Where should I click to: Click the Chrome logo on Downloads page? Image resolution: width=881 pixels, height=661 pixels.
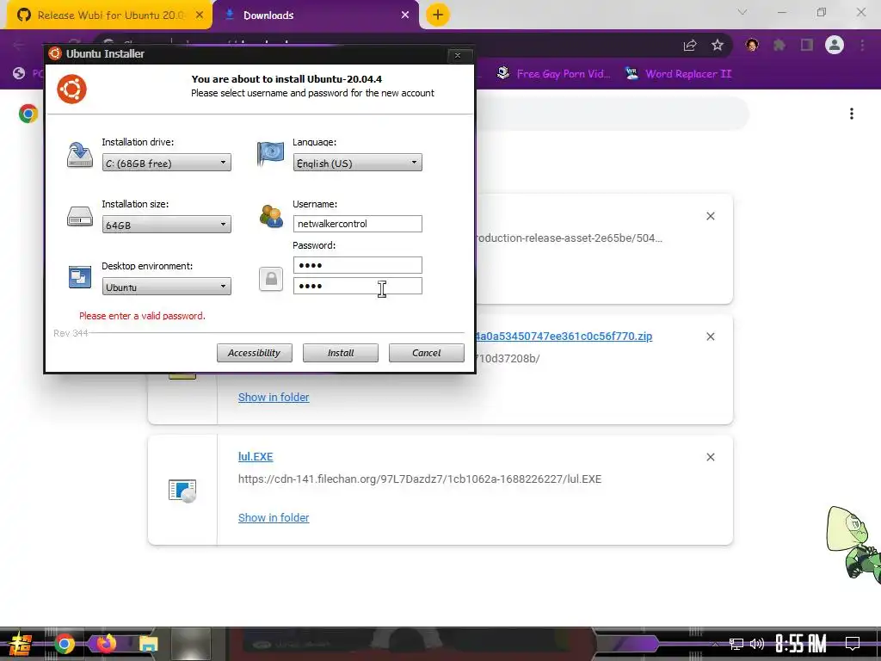pyautogui.click(x=28, y=114)
